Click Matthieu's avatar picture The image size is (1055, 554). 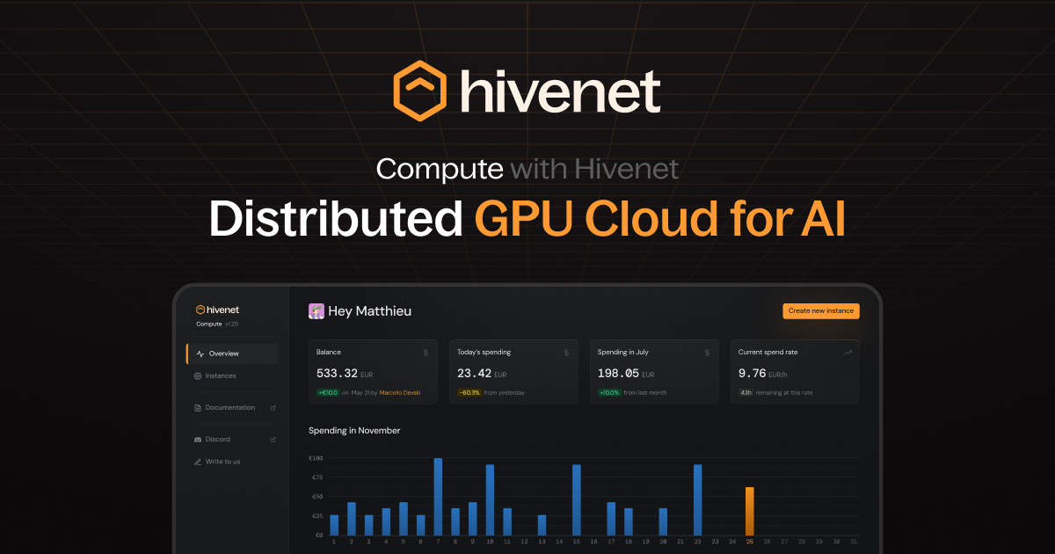click(x=317, y=310)
